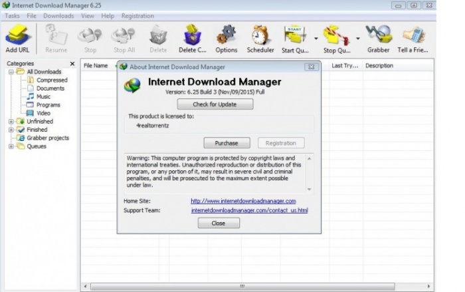Open Options gear icon
The width and height of the screenshot is (465, 292).
coord(227,39)
